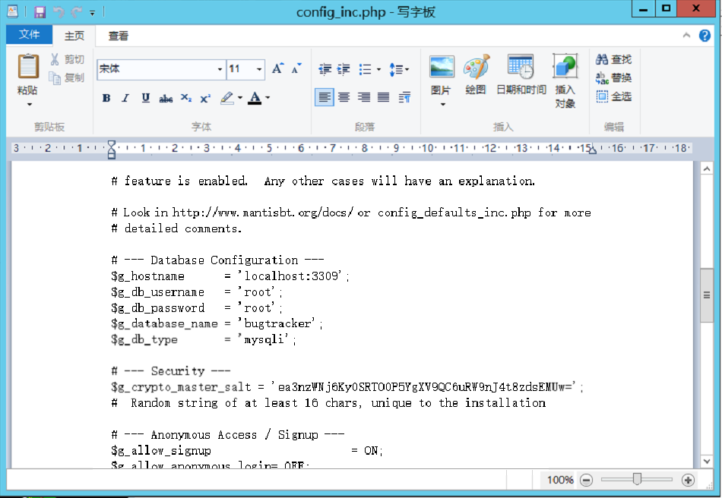Click Replace button
Viewport: 722px width, 498px height.
coord(613,77)
